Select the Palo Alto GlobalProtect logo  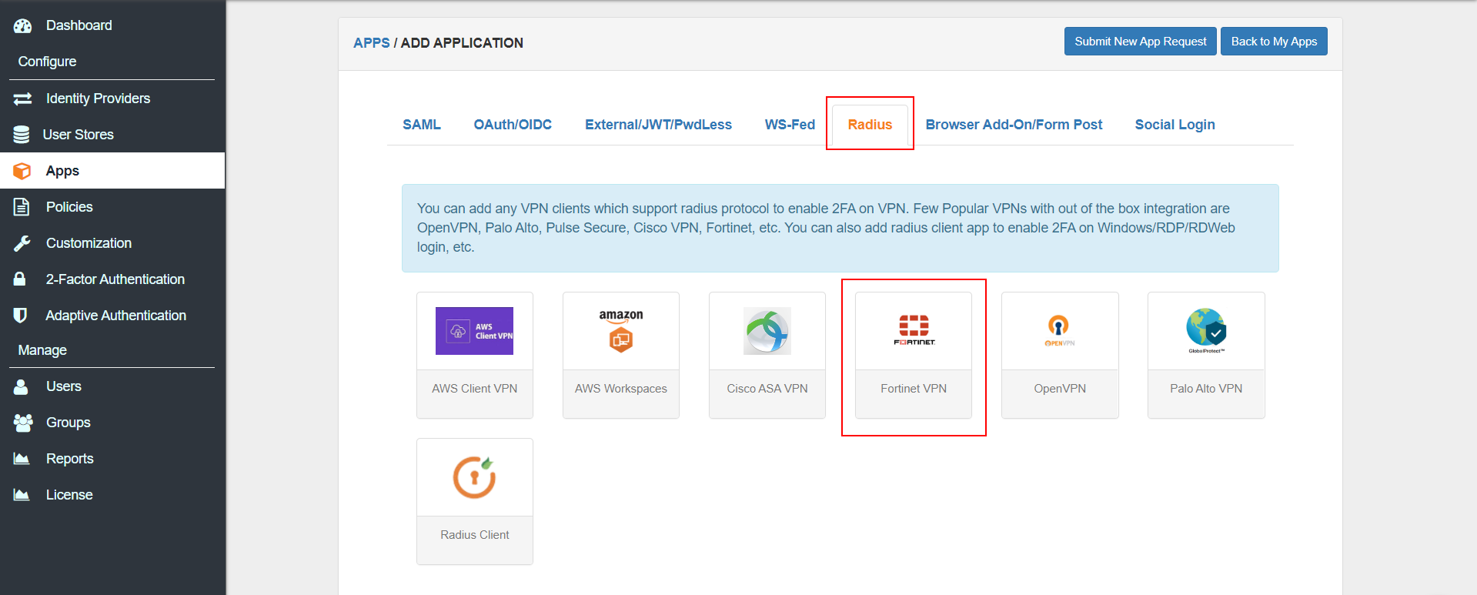pyautogui.click(x=1206, y=331)
